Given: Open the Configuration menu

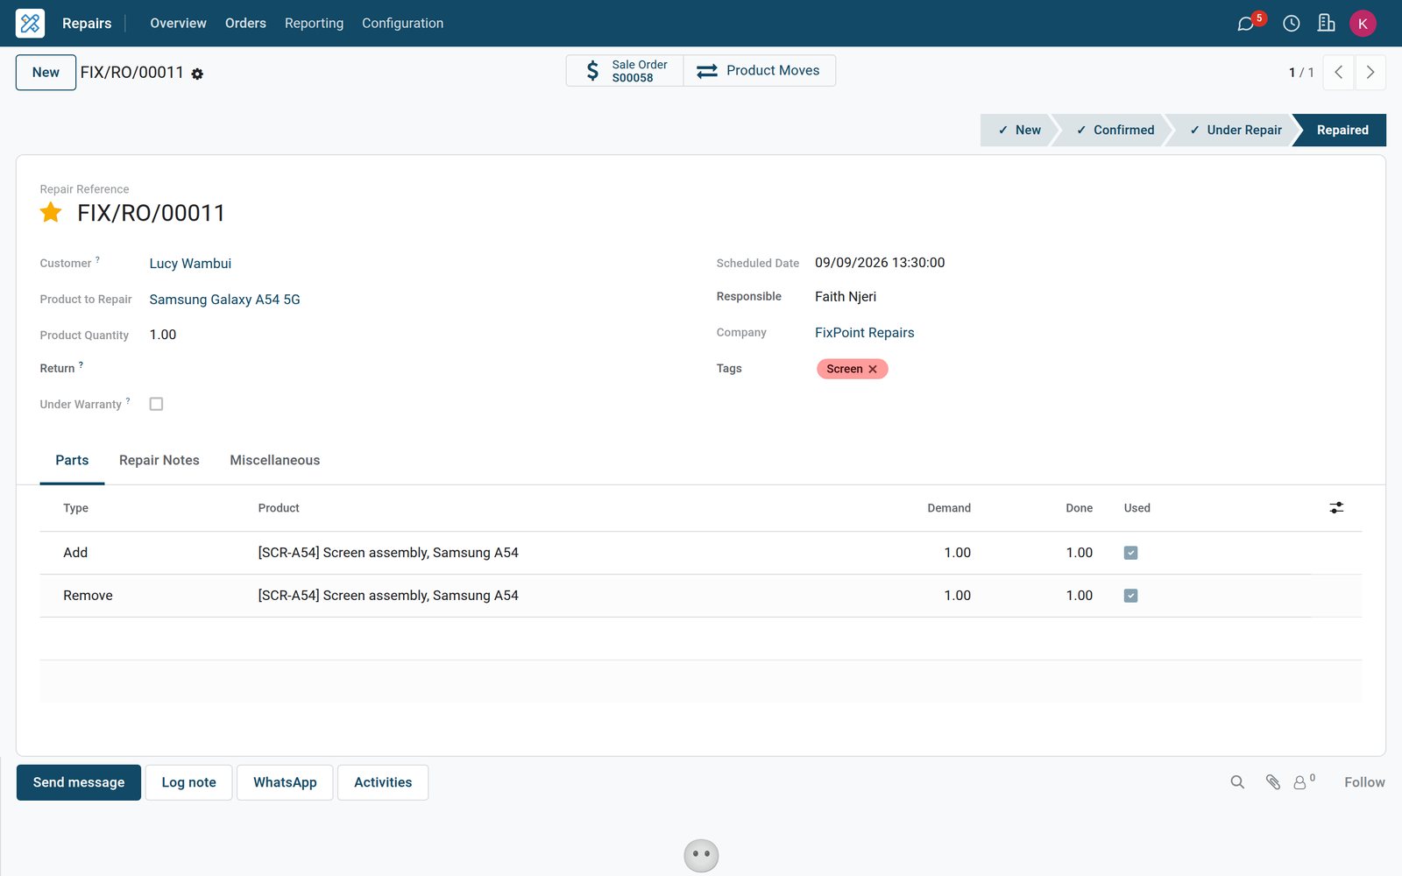Looking at the screenshot, I should (x=402, y=24).
